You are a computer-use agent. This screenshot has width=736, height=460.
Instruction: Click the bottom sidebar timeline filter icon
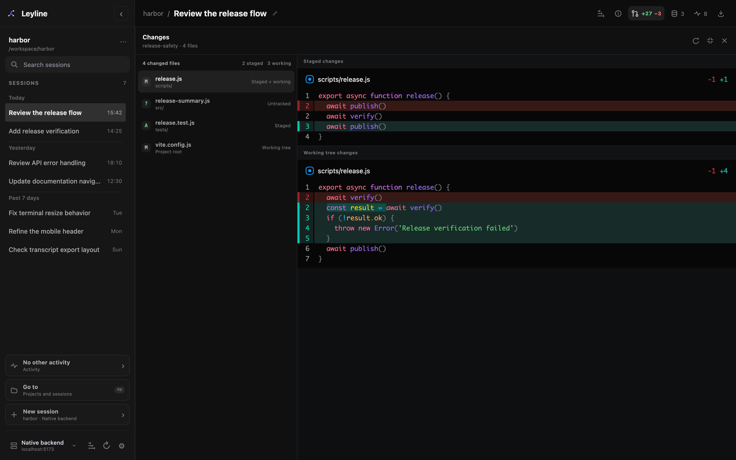[x=91, y=446]
